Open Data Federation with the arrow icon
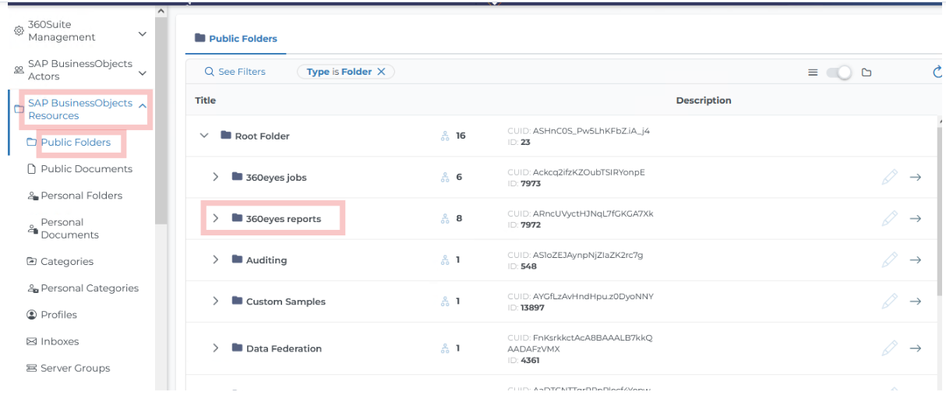The width and height of the screenshot is (946, 399). [x=916, y=348]
